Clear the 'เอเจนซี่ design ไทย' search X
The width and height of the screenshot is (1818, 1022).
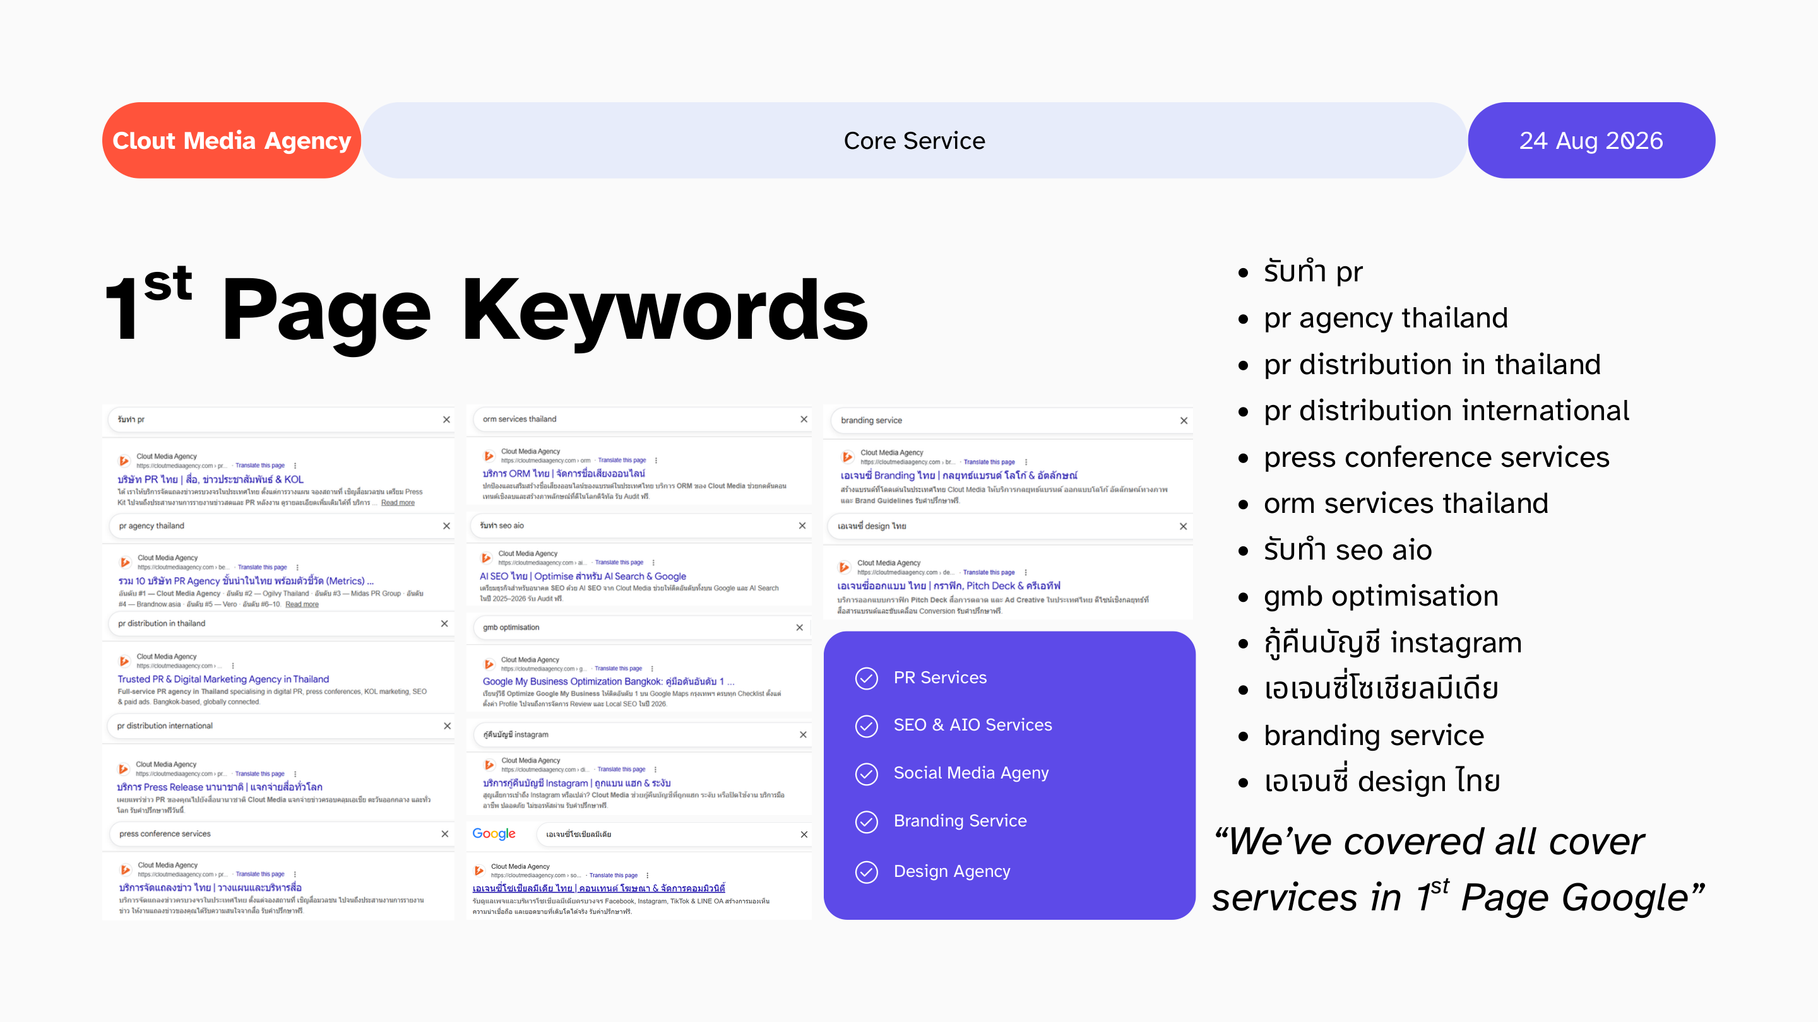coord(1184,526)
